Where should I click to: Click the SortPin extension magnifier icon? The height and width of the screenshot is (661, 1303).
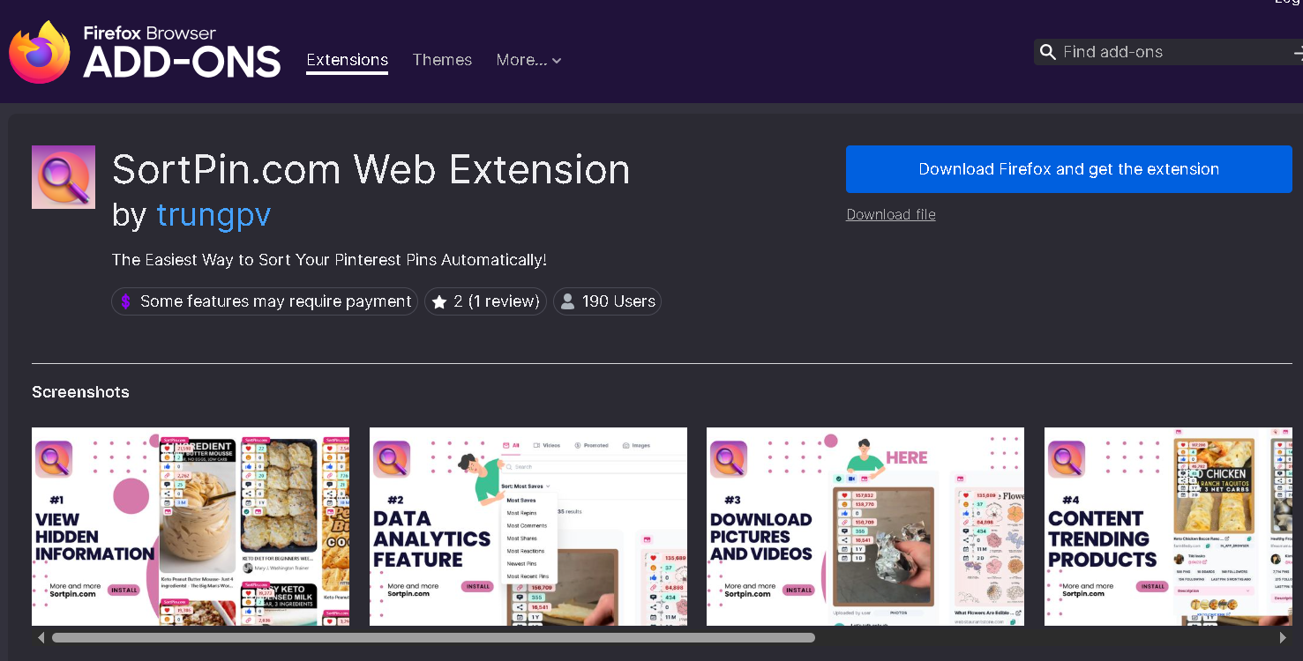[64, 177]
